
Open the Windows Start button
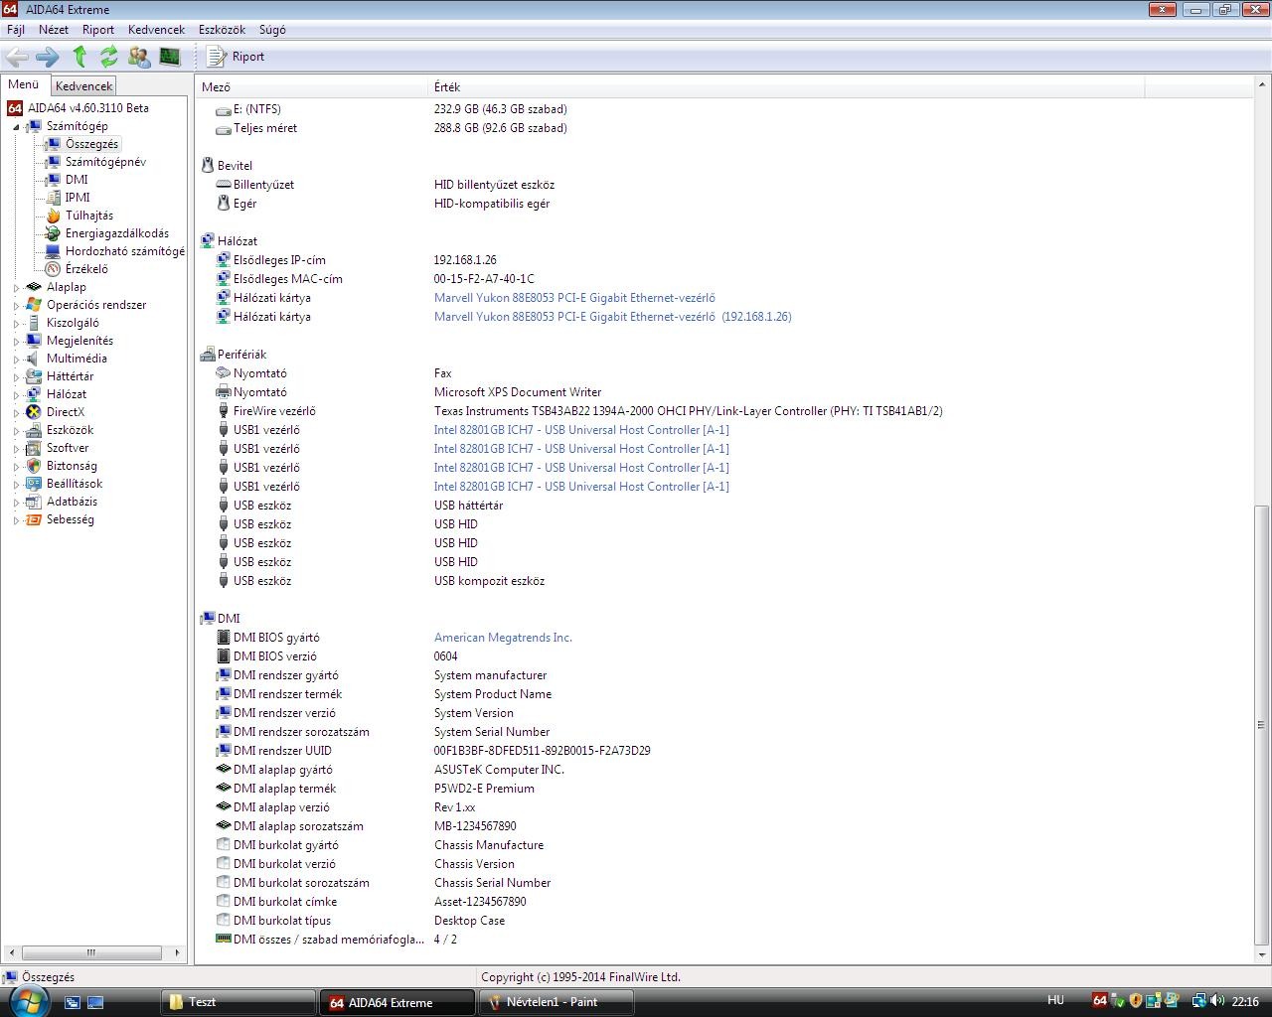29,1000
